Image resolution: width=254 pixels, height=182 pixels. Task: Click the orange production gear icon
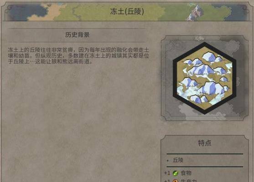(x=175, y=181)
